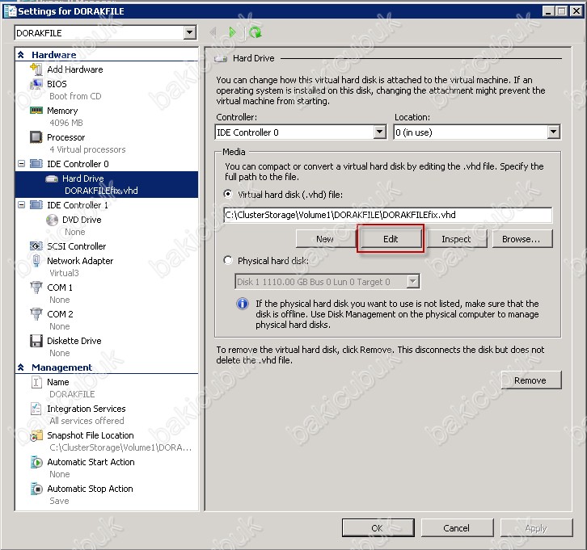This screenshot has width=587, height=550.
Task: Click the Browse... button
Action: click(x=521, y=239)
